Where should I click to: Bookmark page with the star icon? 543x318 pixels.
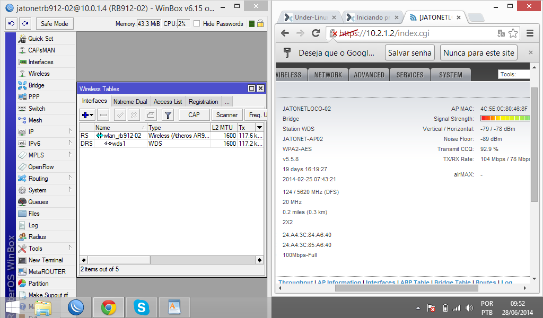point(513,33)
